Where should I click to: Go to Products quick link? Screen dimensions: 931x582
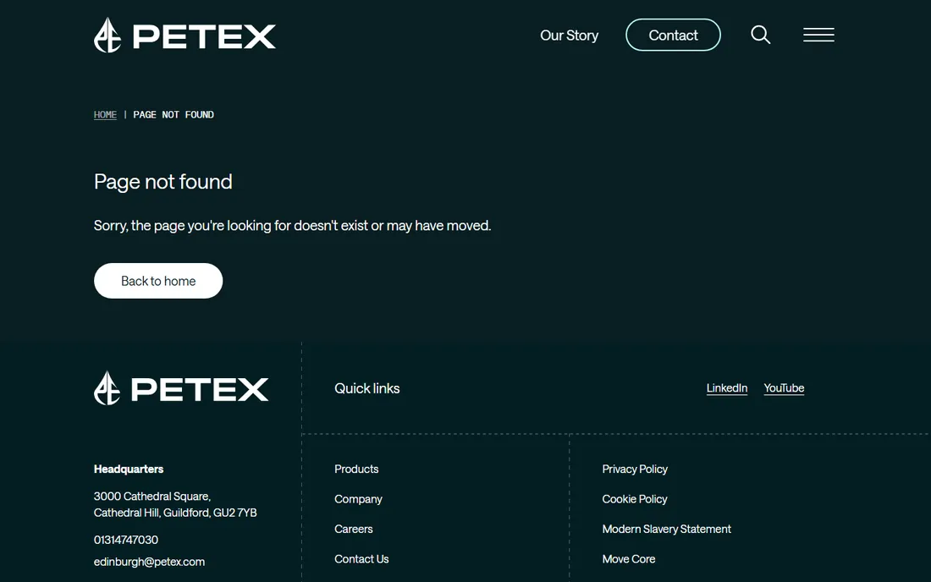coord(356,469)
